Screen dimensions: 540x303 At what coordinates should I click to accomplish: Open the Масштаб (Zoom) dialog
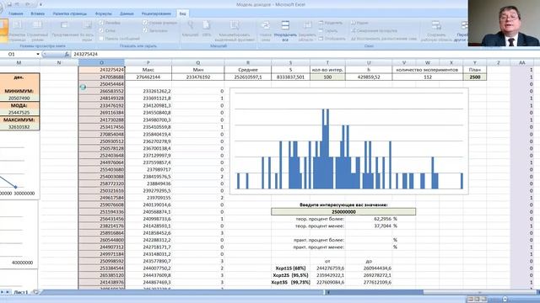[x=190, y=29]
